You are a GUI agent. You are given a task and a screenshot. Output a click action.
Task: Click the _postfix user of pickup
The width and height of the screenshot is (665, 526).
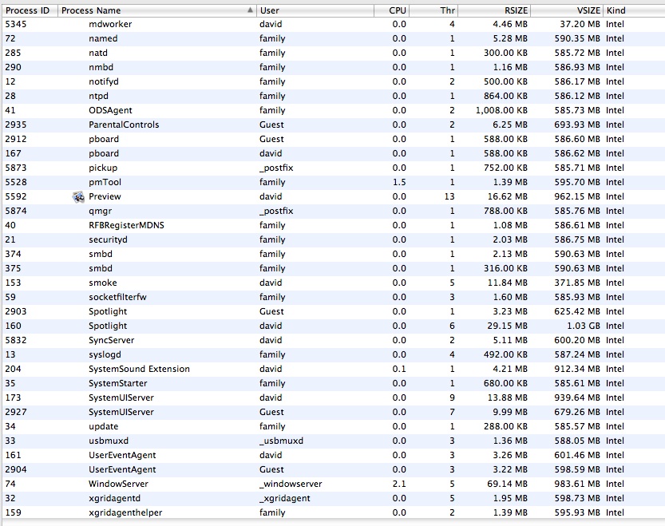tap(276, 168)
